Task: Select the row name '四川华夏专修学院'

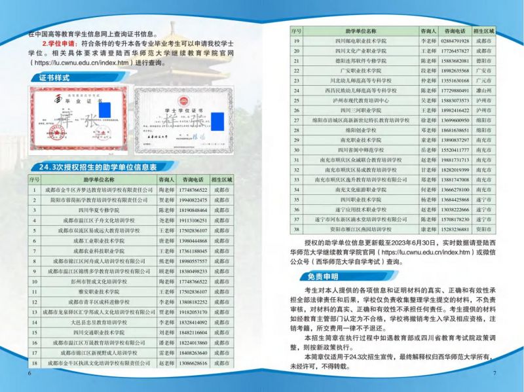Action: click(99, 210)
